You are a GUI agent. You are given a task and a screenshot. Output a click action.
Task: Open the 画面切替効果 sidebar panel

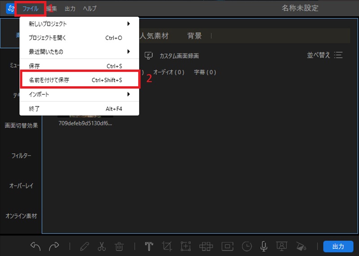coord(21,126)
